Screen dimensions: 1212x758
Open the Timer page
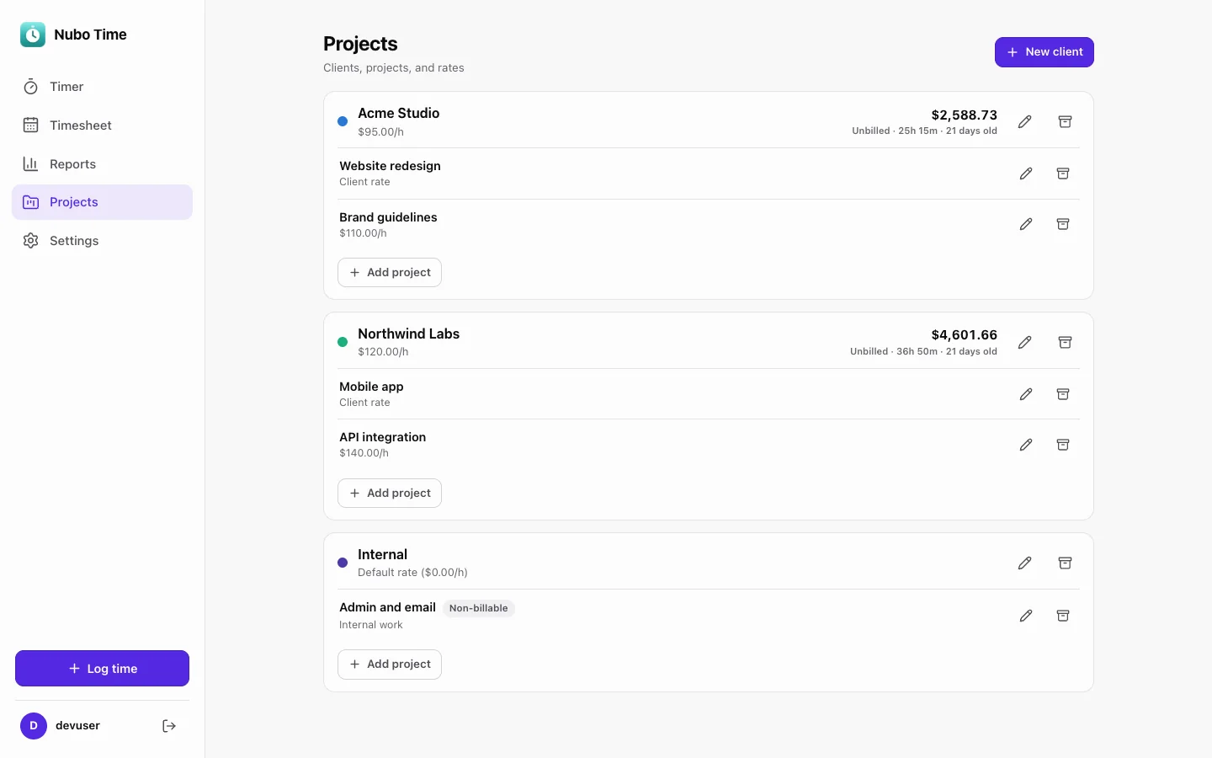102,87
